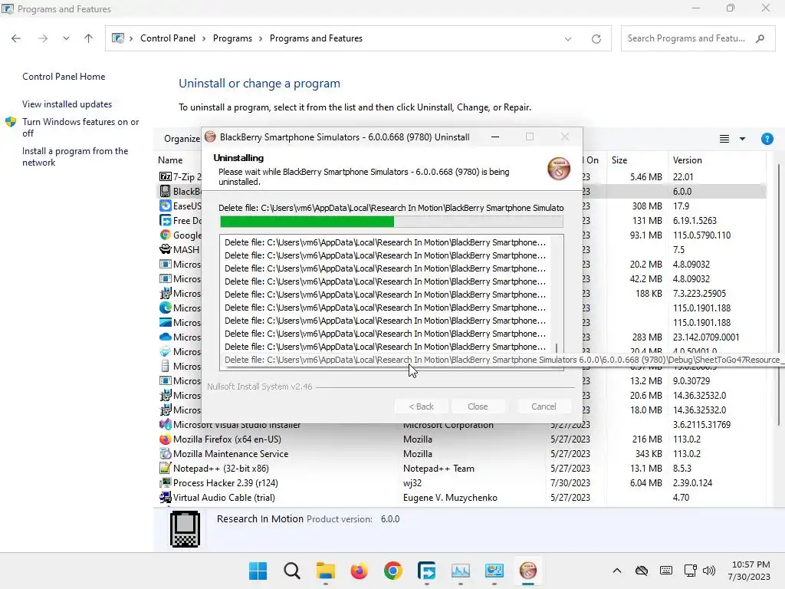Click the Notepad++ program icon

click(166, 469)
